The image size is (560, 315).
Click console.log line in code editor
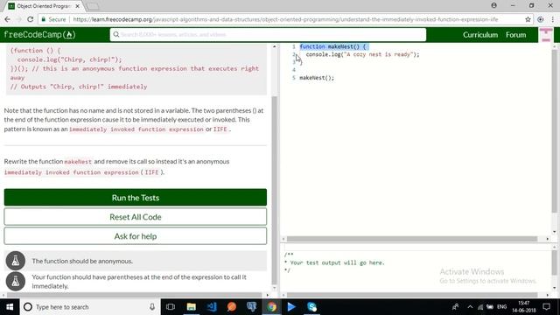point(362,54)
